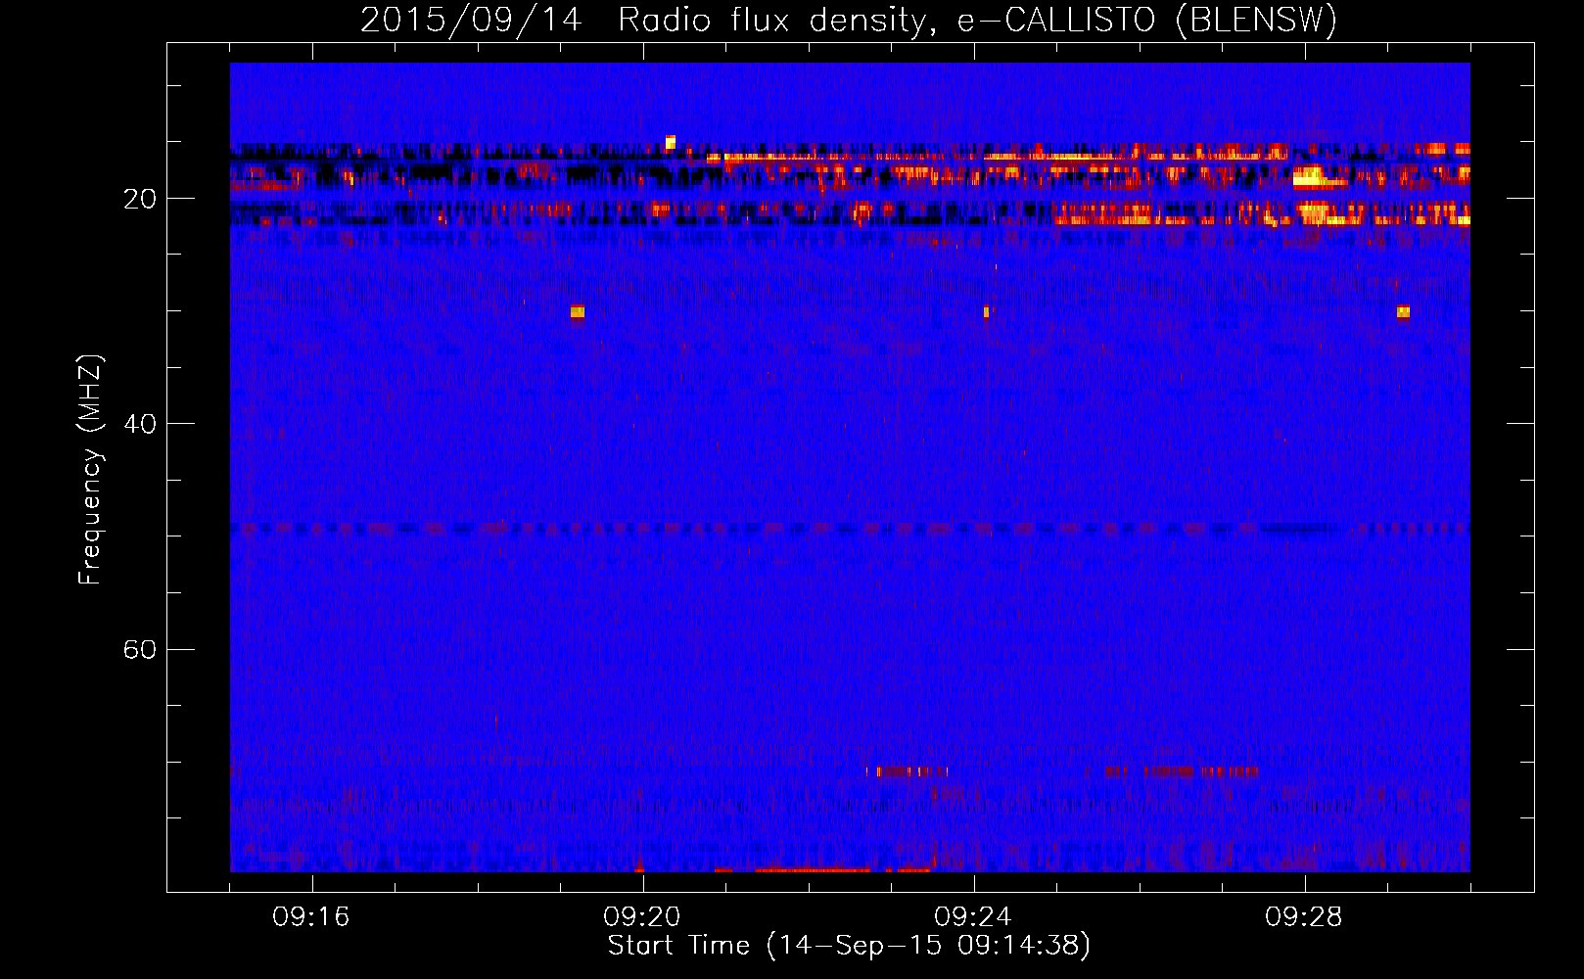
Task: Click the 40 MHz frequency tick label
Action: [x=139, y=424]
